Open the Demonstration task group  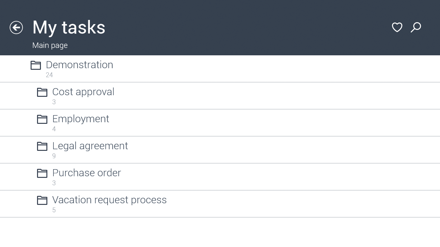[x=80, y=65]
